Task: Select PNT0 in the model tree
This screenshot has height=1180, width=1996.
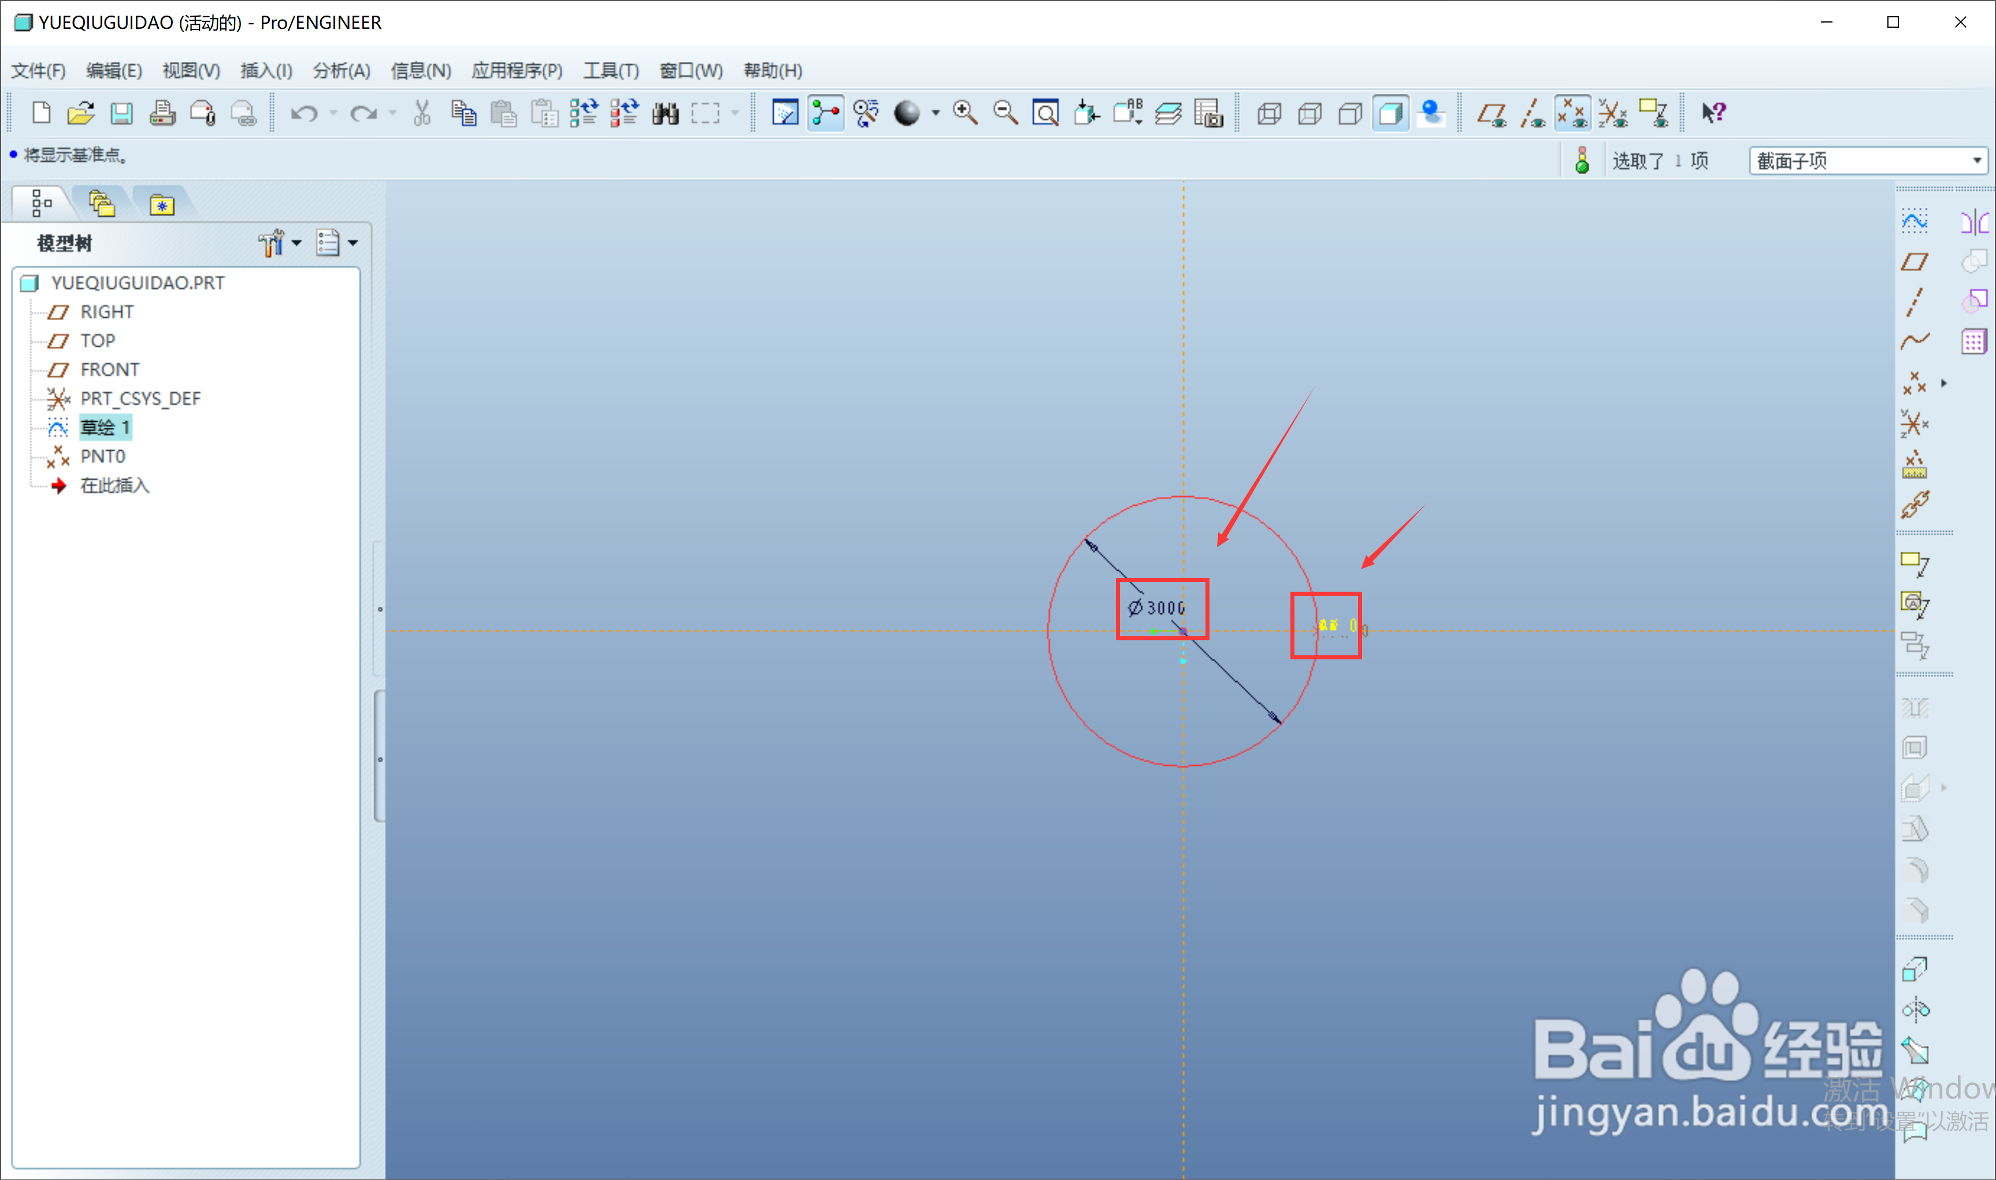Action: tap(102, 457)
